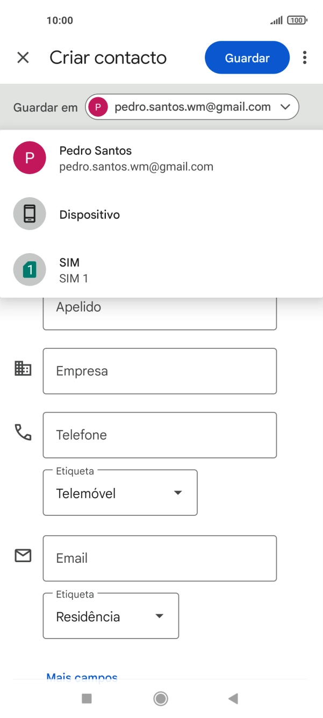
Task: Open Mais campos link
Action: click(x=82, y=677)
